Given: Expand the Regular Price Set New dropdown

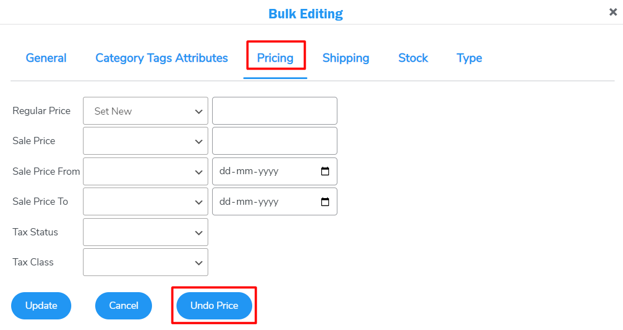Looking at the screenshot, I should [x=145, y=111].
